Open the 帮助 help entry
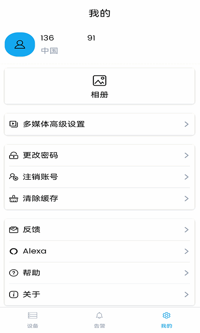 tap(100, 273)
